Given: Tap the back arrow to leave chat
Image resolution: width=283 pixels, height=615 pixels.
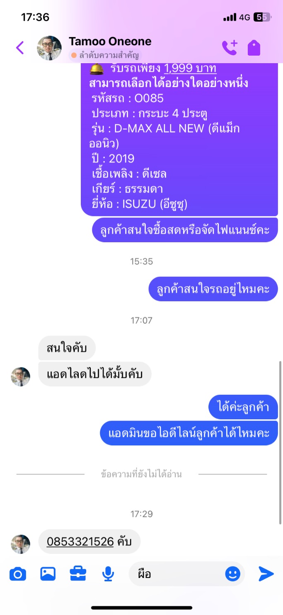Looking at the screenshot, I should (x=20, y=48).
